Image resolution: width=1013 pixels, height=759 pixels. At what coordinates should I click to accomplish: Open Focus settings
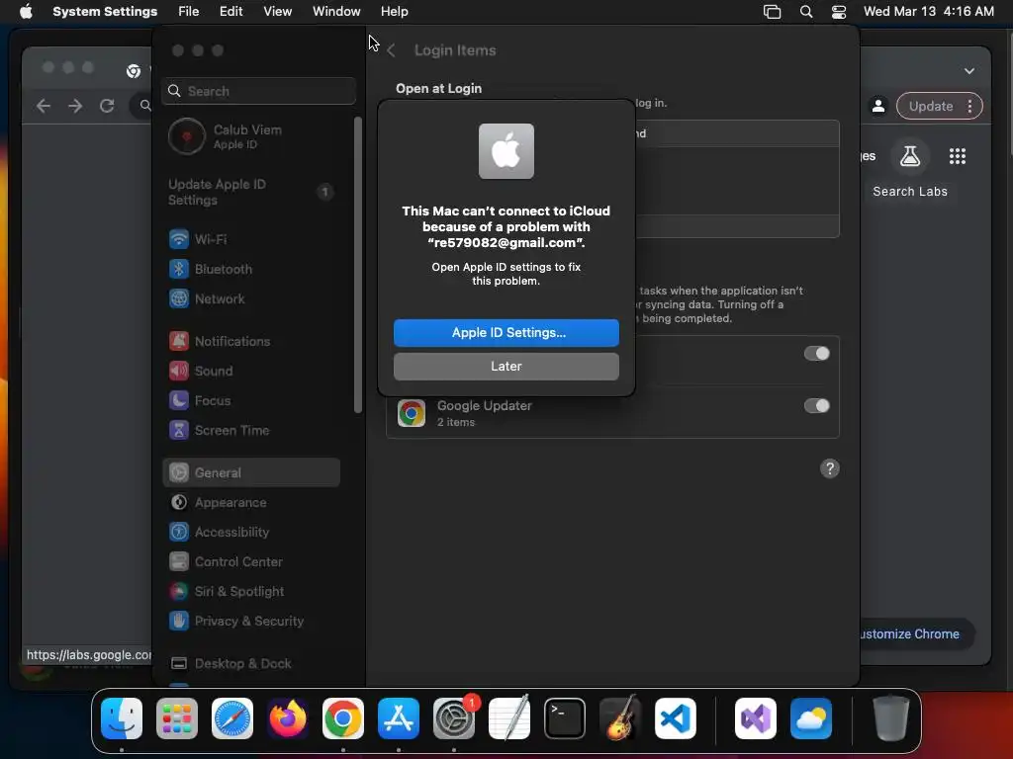(x=251, y=401)
